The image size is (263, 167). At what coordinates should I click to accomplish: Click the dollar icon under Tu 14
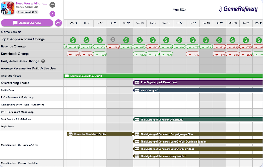153,40
